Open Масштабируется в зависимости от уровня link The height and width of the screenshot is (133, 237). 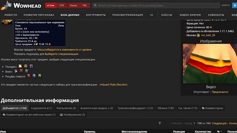pos(64,50)
